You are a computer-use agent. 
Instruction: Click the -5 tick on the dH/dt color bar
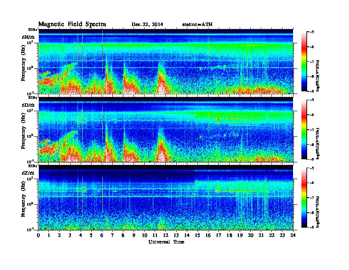[x=312, y=32]
